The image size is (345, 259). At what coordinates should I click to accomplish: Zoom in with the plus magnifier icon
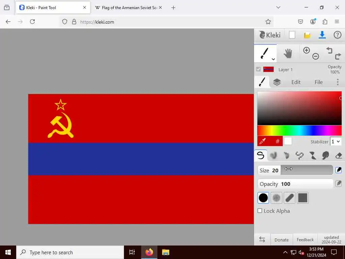pos(307,50)
